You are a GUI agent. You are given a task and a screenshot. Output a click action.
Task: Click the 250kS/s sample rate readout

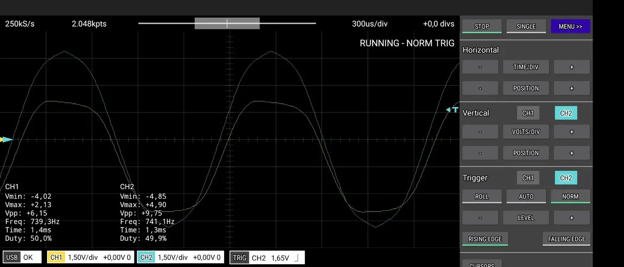click(20, 24)
